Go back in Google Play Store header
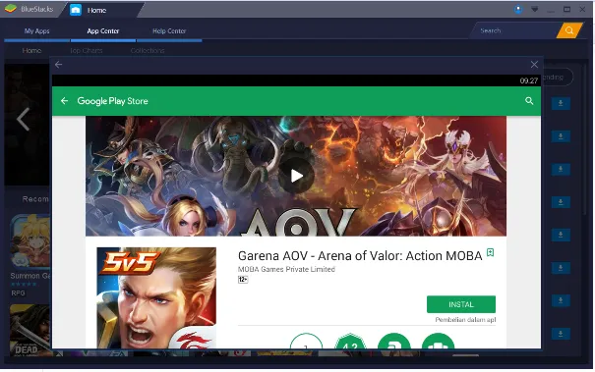 65,101
